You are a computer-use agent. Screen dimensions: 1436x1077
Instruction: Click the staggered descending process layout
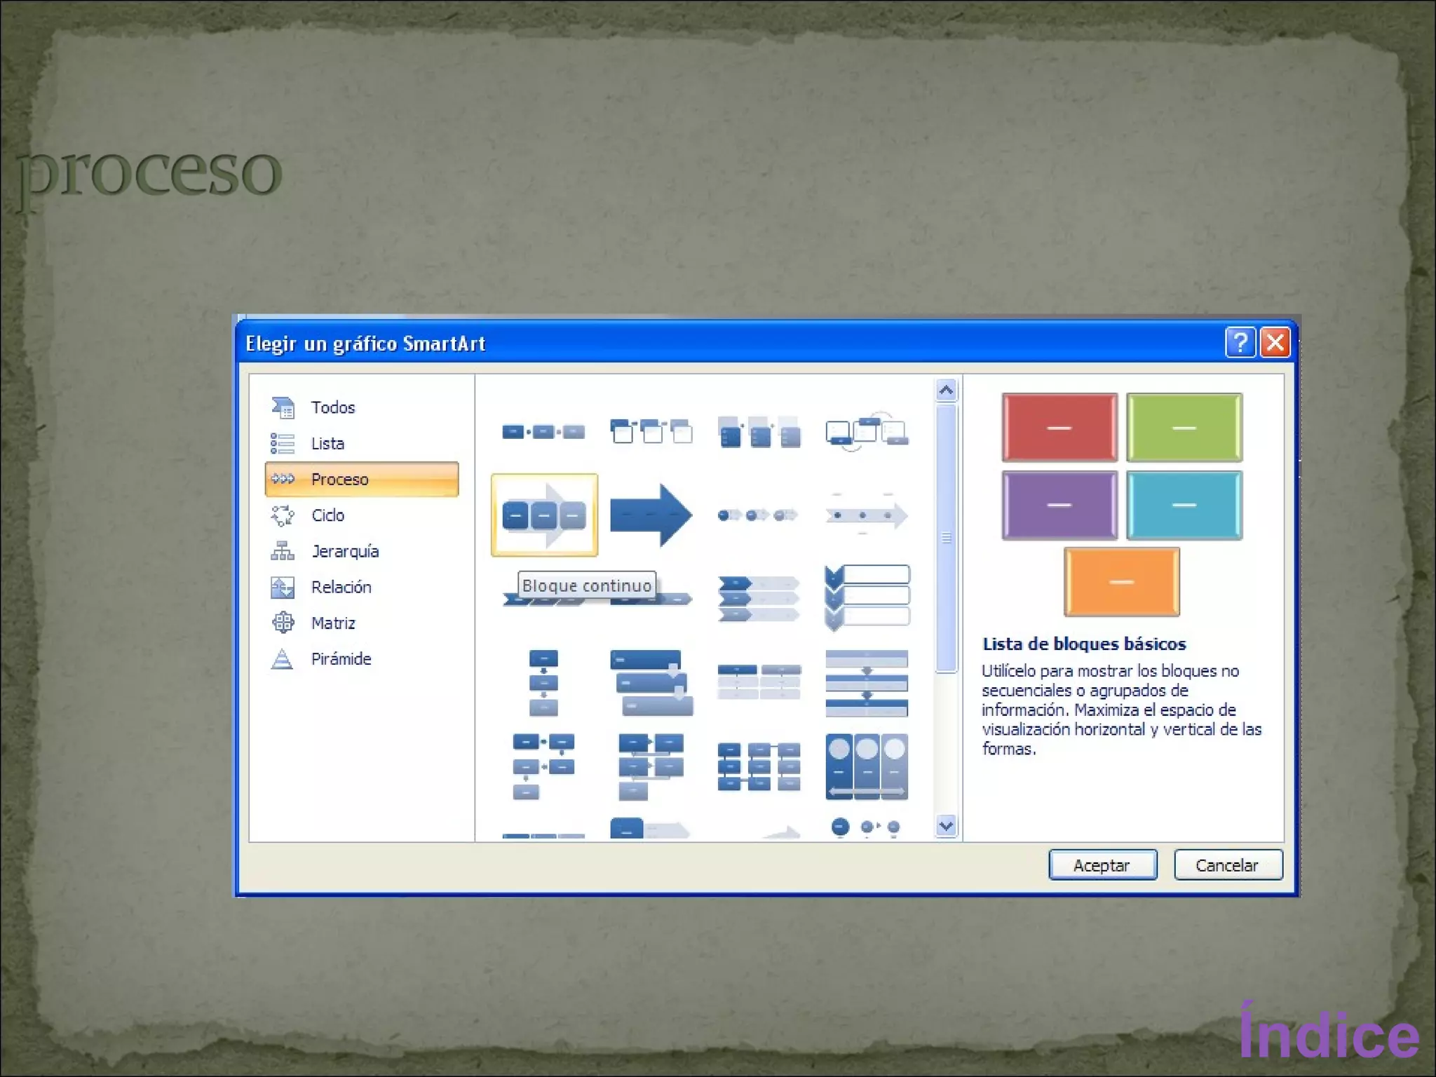tap(651, 682)
